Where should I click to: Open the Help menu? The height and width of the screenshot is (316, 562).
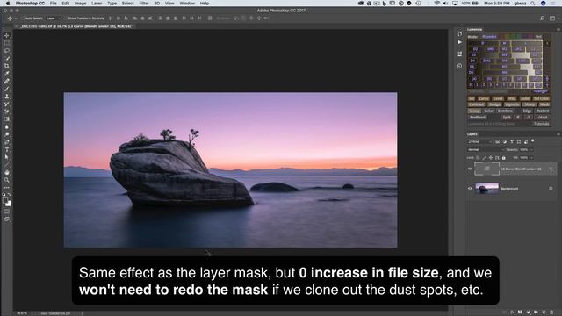coord(205,4)
